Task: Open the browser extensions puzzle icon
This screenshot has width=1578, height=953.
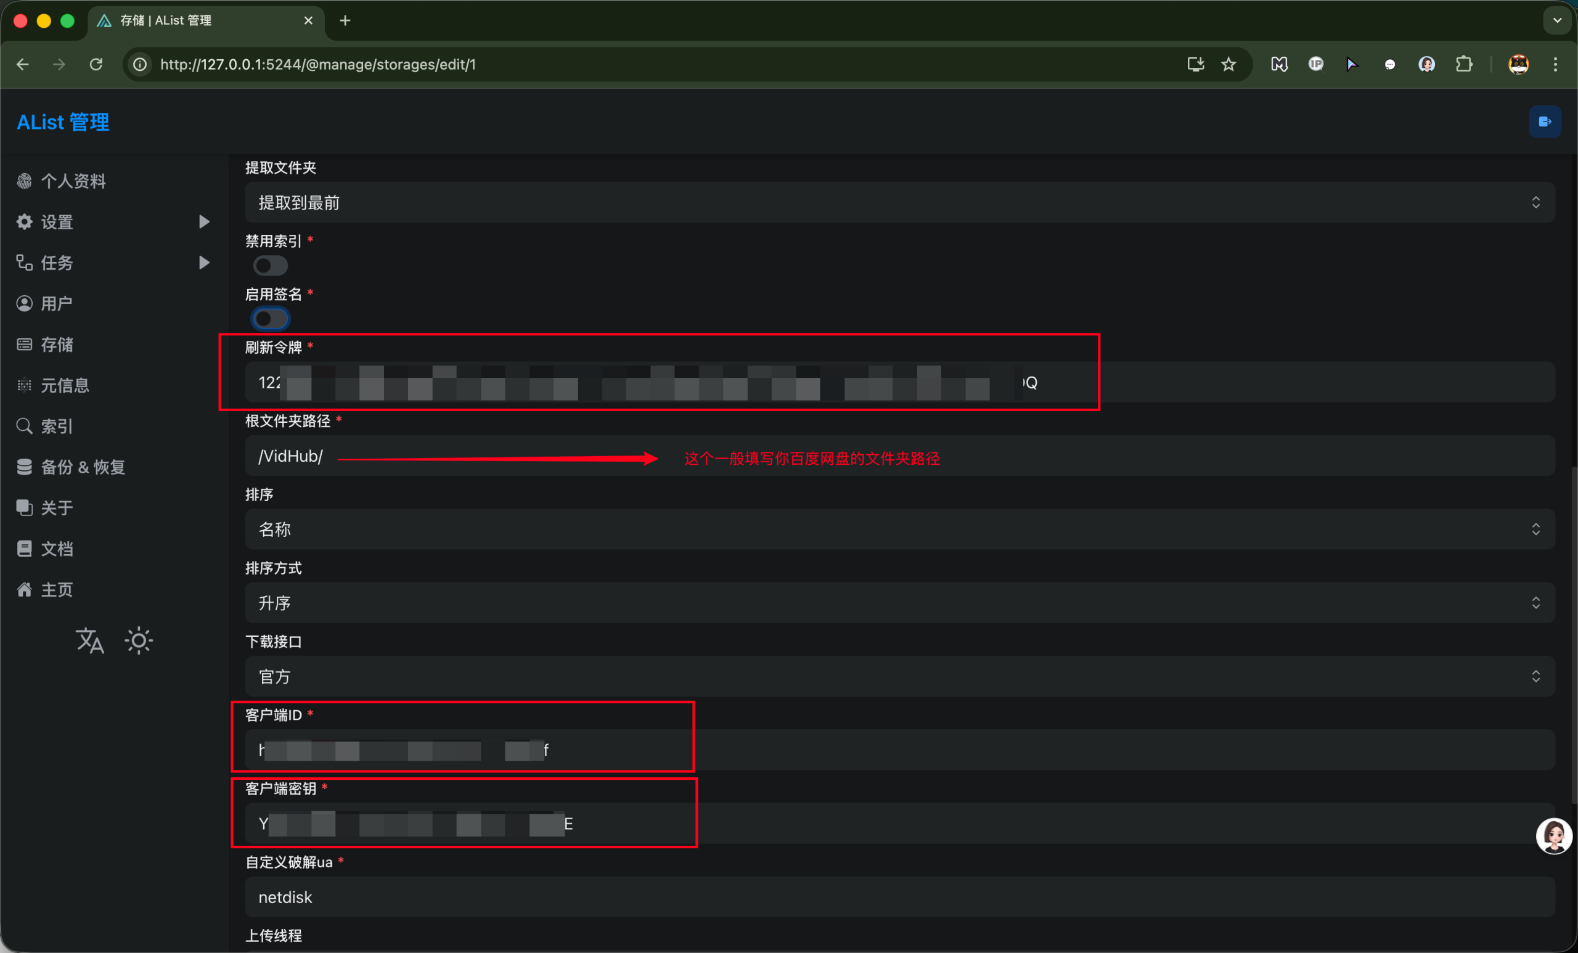Action: tap(1463, 64)
